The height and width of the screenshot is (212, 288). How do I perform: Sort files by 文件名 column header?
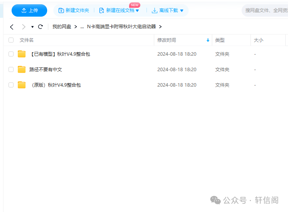(x=27, y=40)
